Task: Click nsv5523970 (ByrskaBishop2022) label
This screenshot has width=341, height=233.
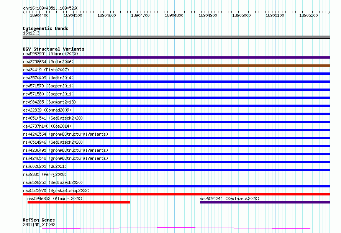Action: point(56,190)
